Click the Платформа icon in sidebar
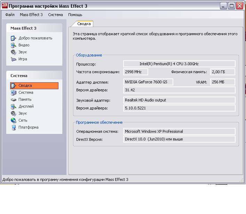 click(x=13, y=127)
